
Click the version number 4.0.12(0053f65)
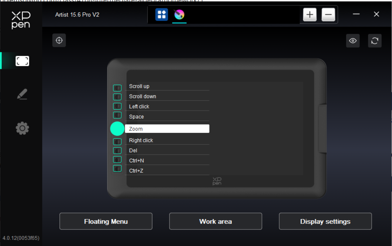(x=21, y=238)
